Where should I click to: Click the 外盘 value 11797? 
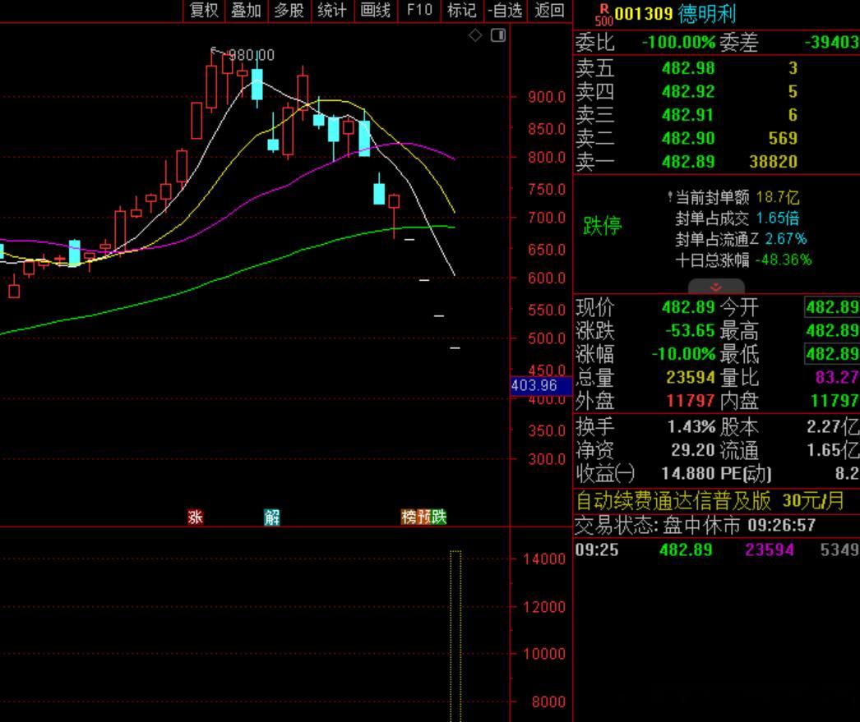[691, 401]
